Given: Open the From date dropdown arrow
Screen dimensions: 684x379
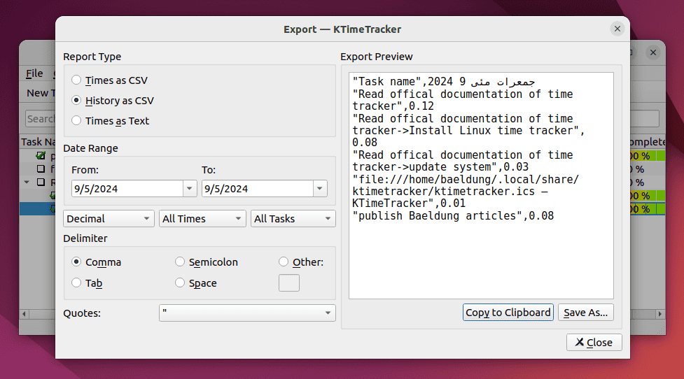Looking at the screenshot, I should [x=189, y=189].
